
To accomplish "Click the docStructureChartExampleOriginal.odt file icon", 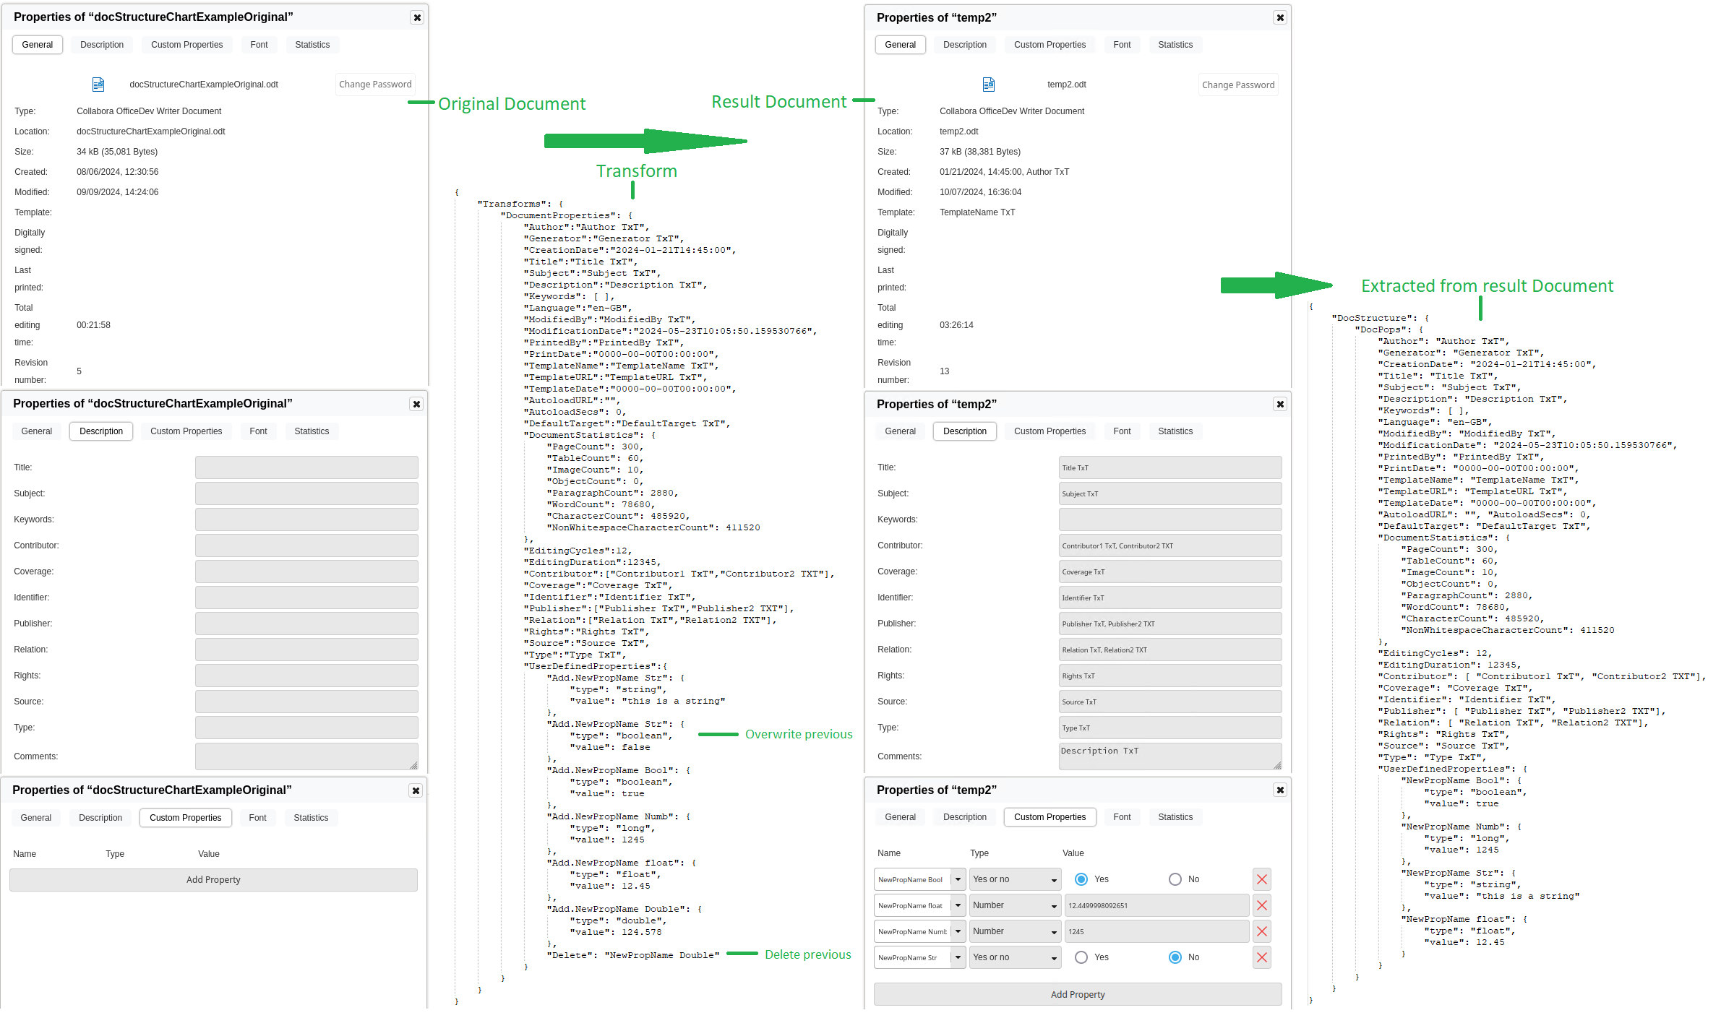I will click(x=98, y=85).
